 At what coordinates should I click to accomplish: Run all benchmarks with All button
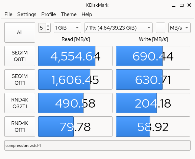point(20,32)
